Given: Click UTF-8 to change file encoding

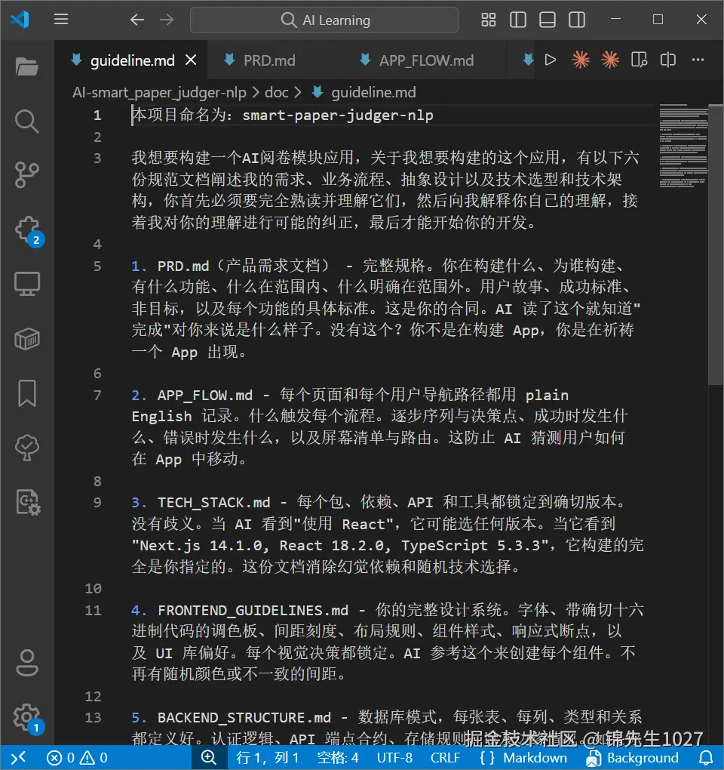Looking at the screenshot, I should tap(394, 758).
